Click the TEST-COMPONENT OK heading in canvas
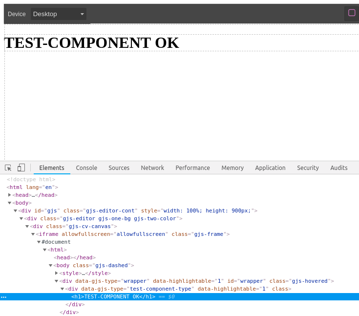Viewport: 359px width, 316px height. 92,43
